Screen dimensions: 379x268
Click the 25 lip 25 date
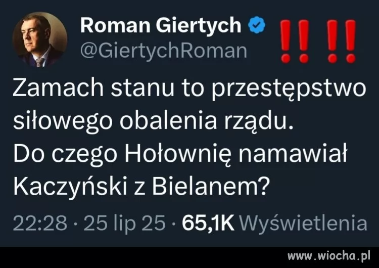pyautogui.click(x=124, y=224)
